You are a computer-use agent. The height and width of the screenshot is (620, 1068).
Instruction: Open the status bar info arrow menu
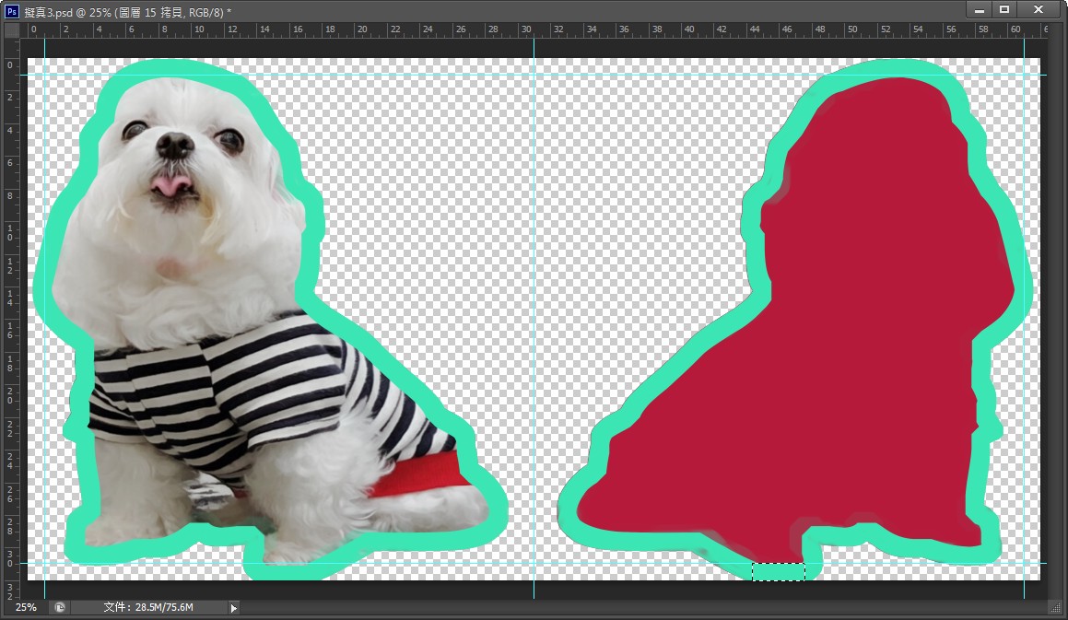[x=233, y=608]
